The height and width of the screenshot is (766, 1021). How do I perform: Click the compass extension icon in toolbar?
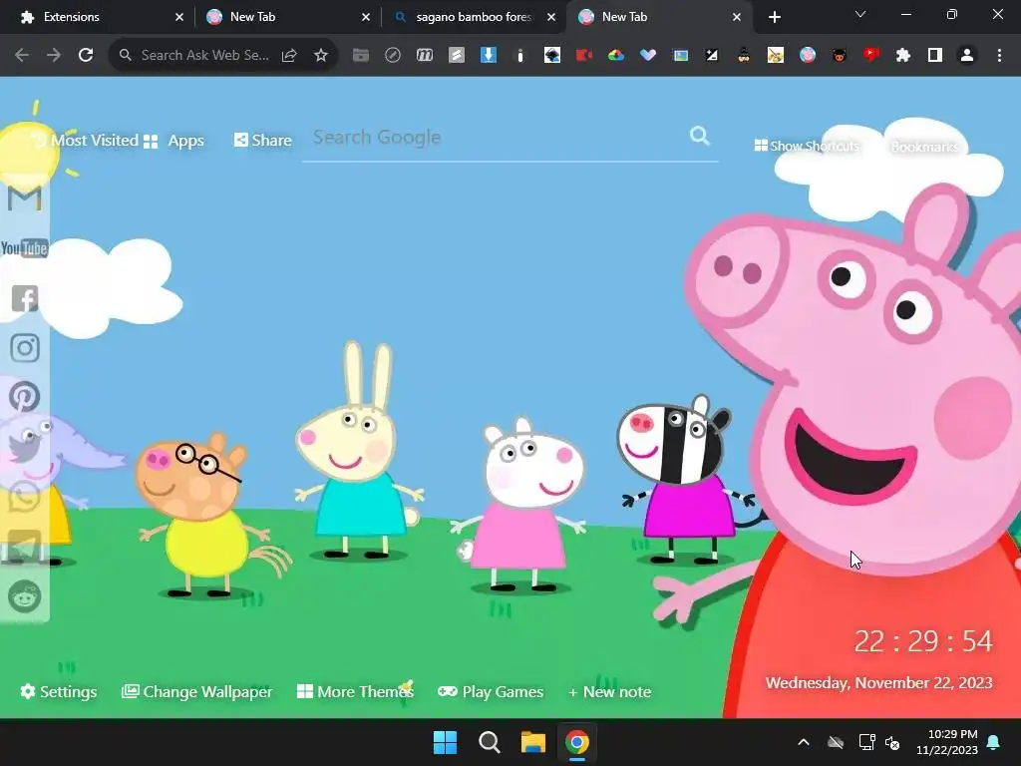[393, 56]
